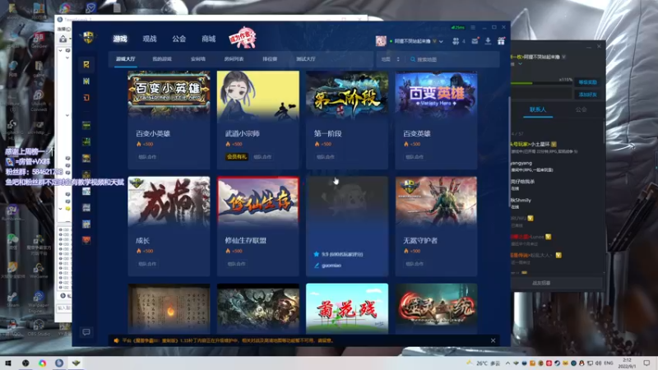Dismiss the bottom announcement bar
The height and width of the screenshot is (370, 658).
tap(493, 340)
